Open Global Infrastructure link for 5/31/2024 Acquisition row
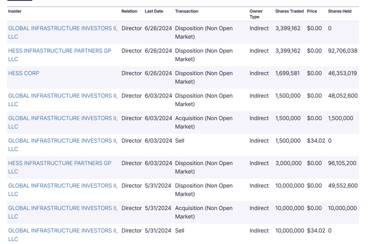The width and height of the screenshot is (368, 244). pyautogui.click(x=63, y=208)
